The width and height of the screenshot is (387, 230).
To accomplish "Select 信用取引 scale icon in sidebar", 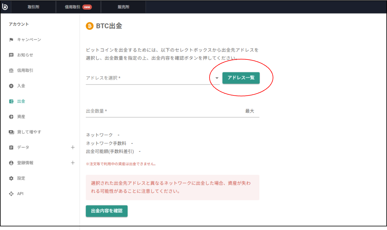I will tap(11, 70).
